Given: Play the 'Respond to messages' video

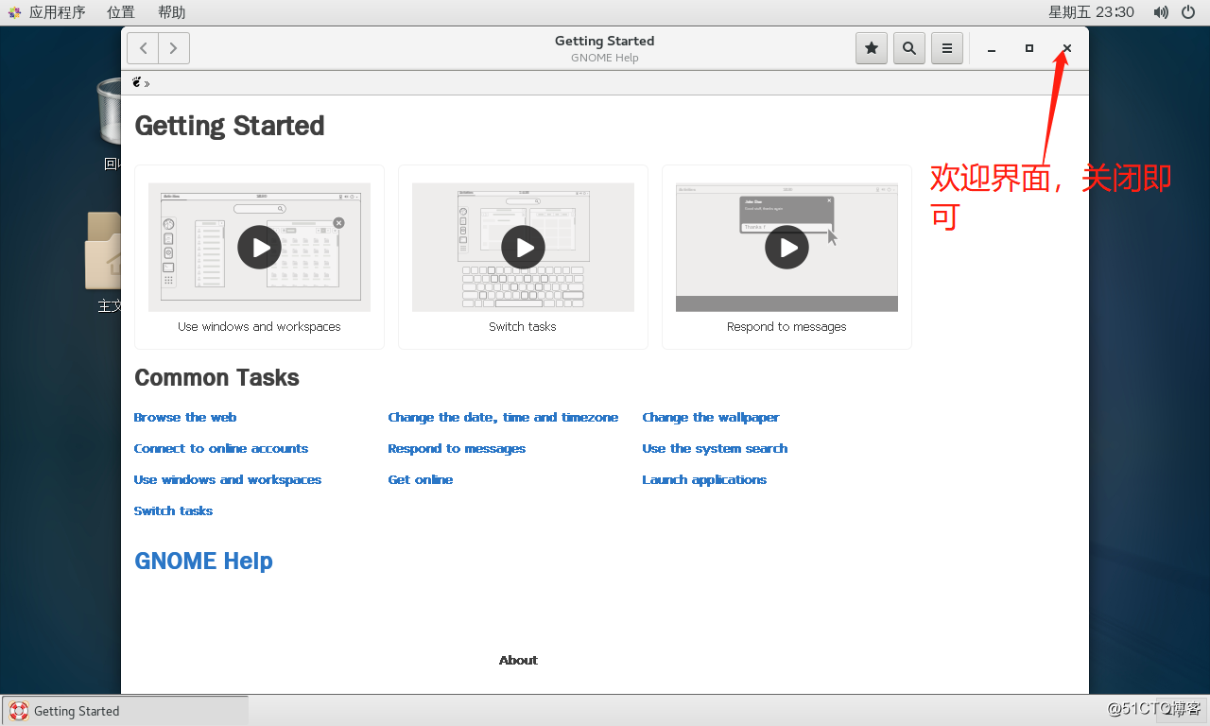Looking at the screenshot, I should (x=786, y=247).
